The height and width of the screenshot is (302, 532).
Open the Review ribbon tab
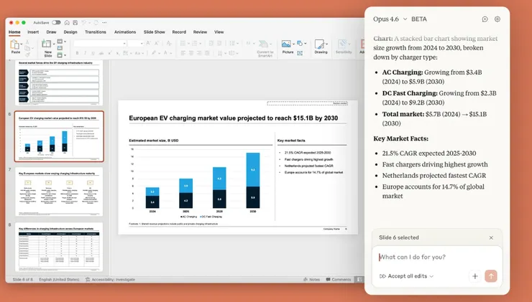click(x=200, y=32)
